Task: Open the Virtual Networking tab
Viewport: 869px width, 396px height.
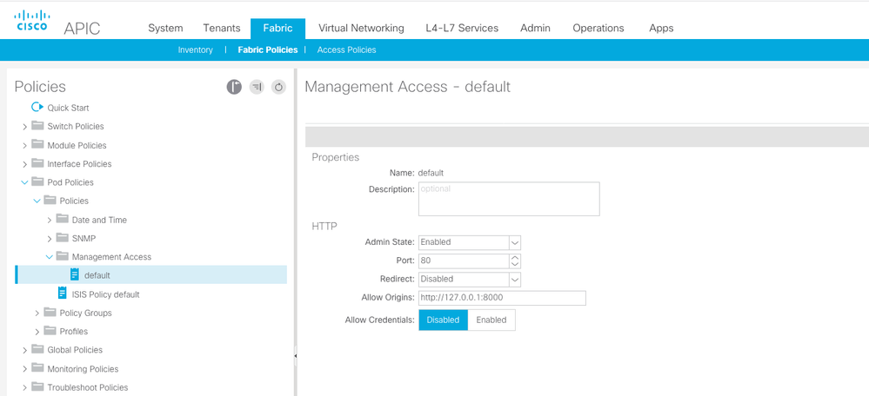Action: coord(361,28)
